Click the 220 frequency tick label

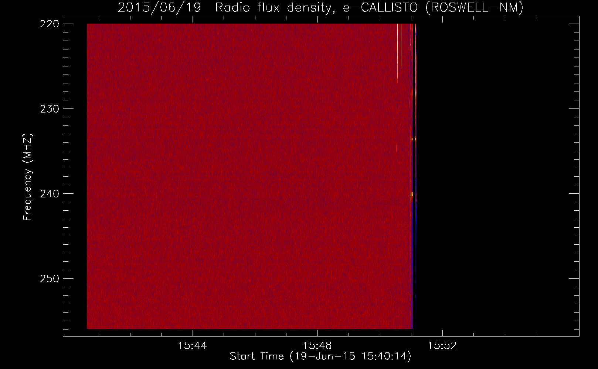coord(50,24)
